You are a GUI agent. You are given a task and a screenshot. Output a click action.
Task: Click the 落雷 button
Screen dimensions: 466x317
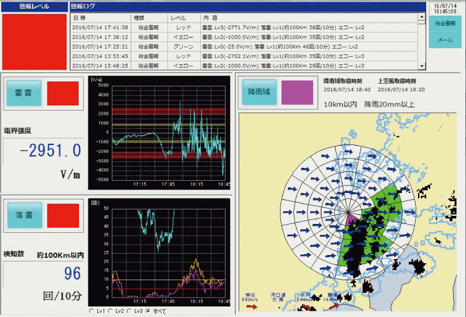tap(25, 215)
